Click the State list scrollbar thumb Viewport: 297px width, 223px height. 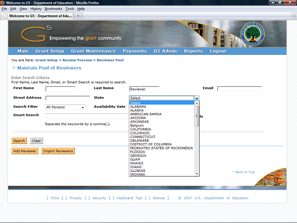click(x=197, y=116)
